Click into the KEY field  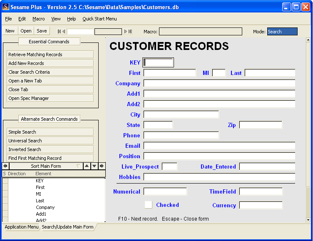tap(158, 62)
